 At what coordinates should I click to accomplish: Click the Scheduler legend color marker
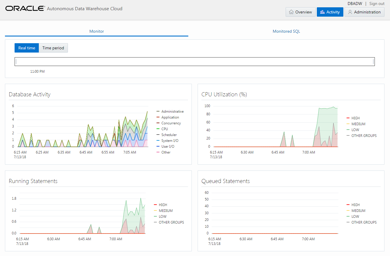(158, 135)
